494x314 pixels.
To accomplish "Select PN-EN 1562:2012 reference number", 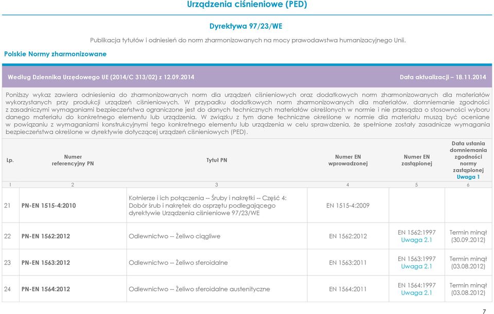I will (46, 236).
